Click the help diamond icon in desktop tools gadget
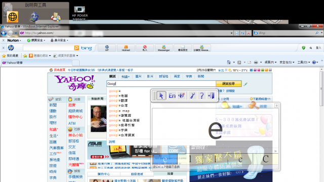The height and width of the screenshot is (182, 324). pyautogui.click(x=34, y=17)
